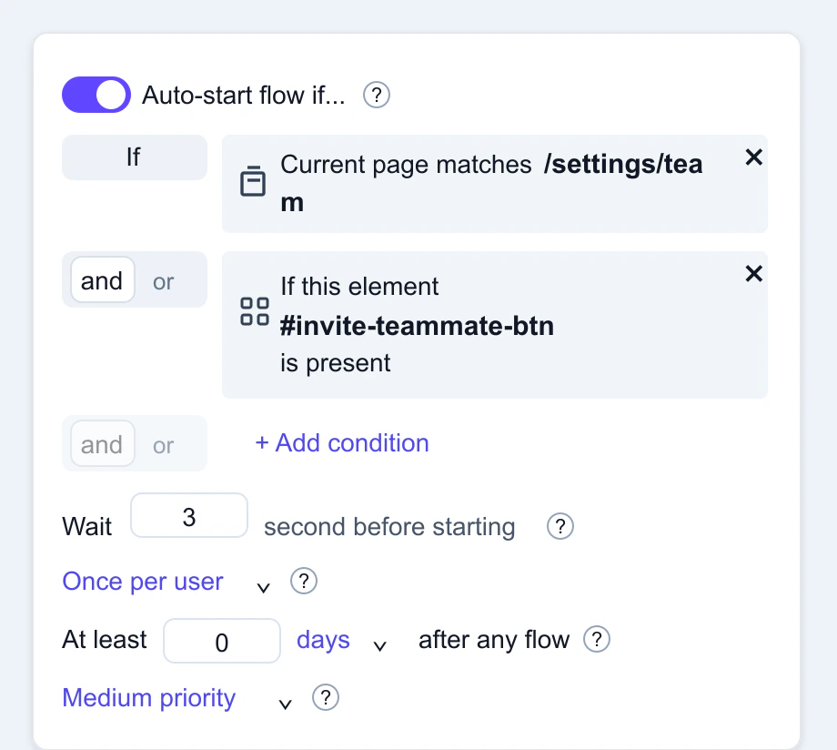Viewport: 837px width, 750px height.
Task: Click the wait seconds input showing 3
Action: pyautogui.click(x=188, y=515)
